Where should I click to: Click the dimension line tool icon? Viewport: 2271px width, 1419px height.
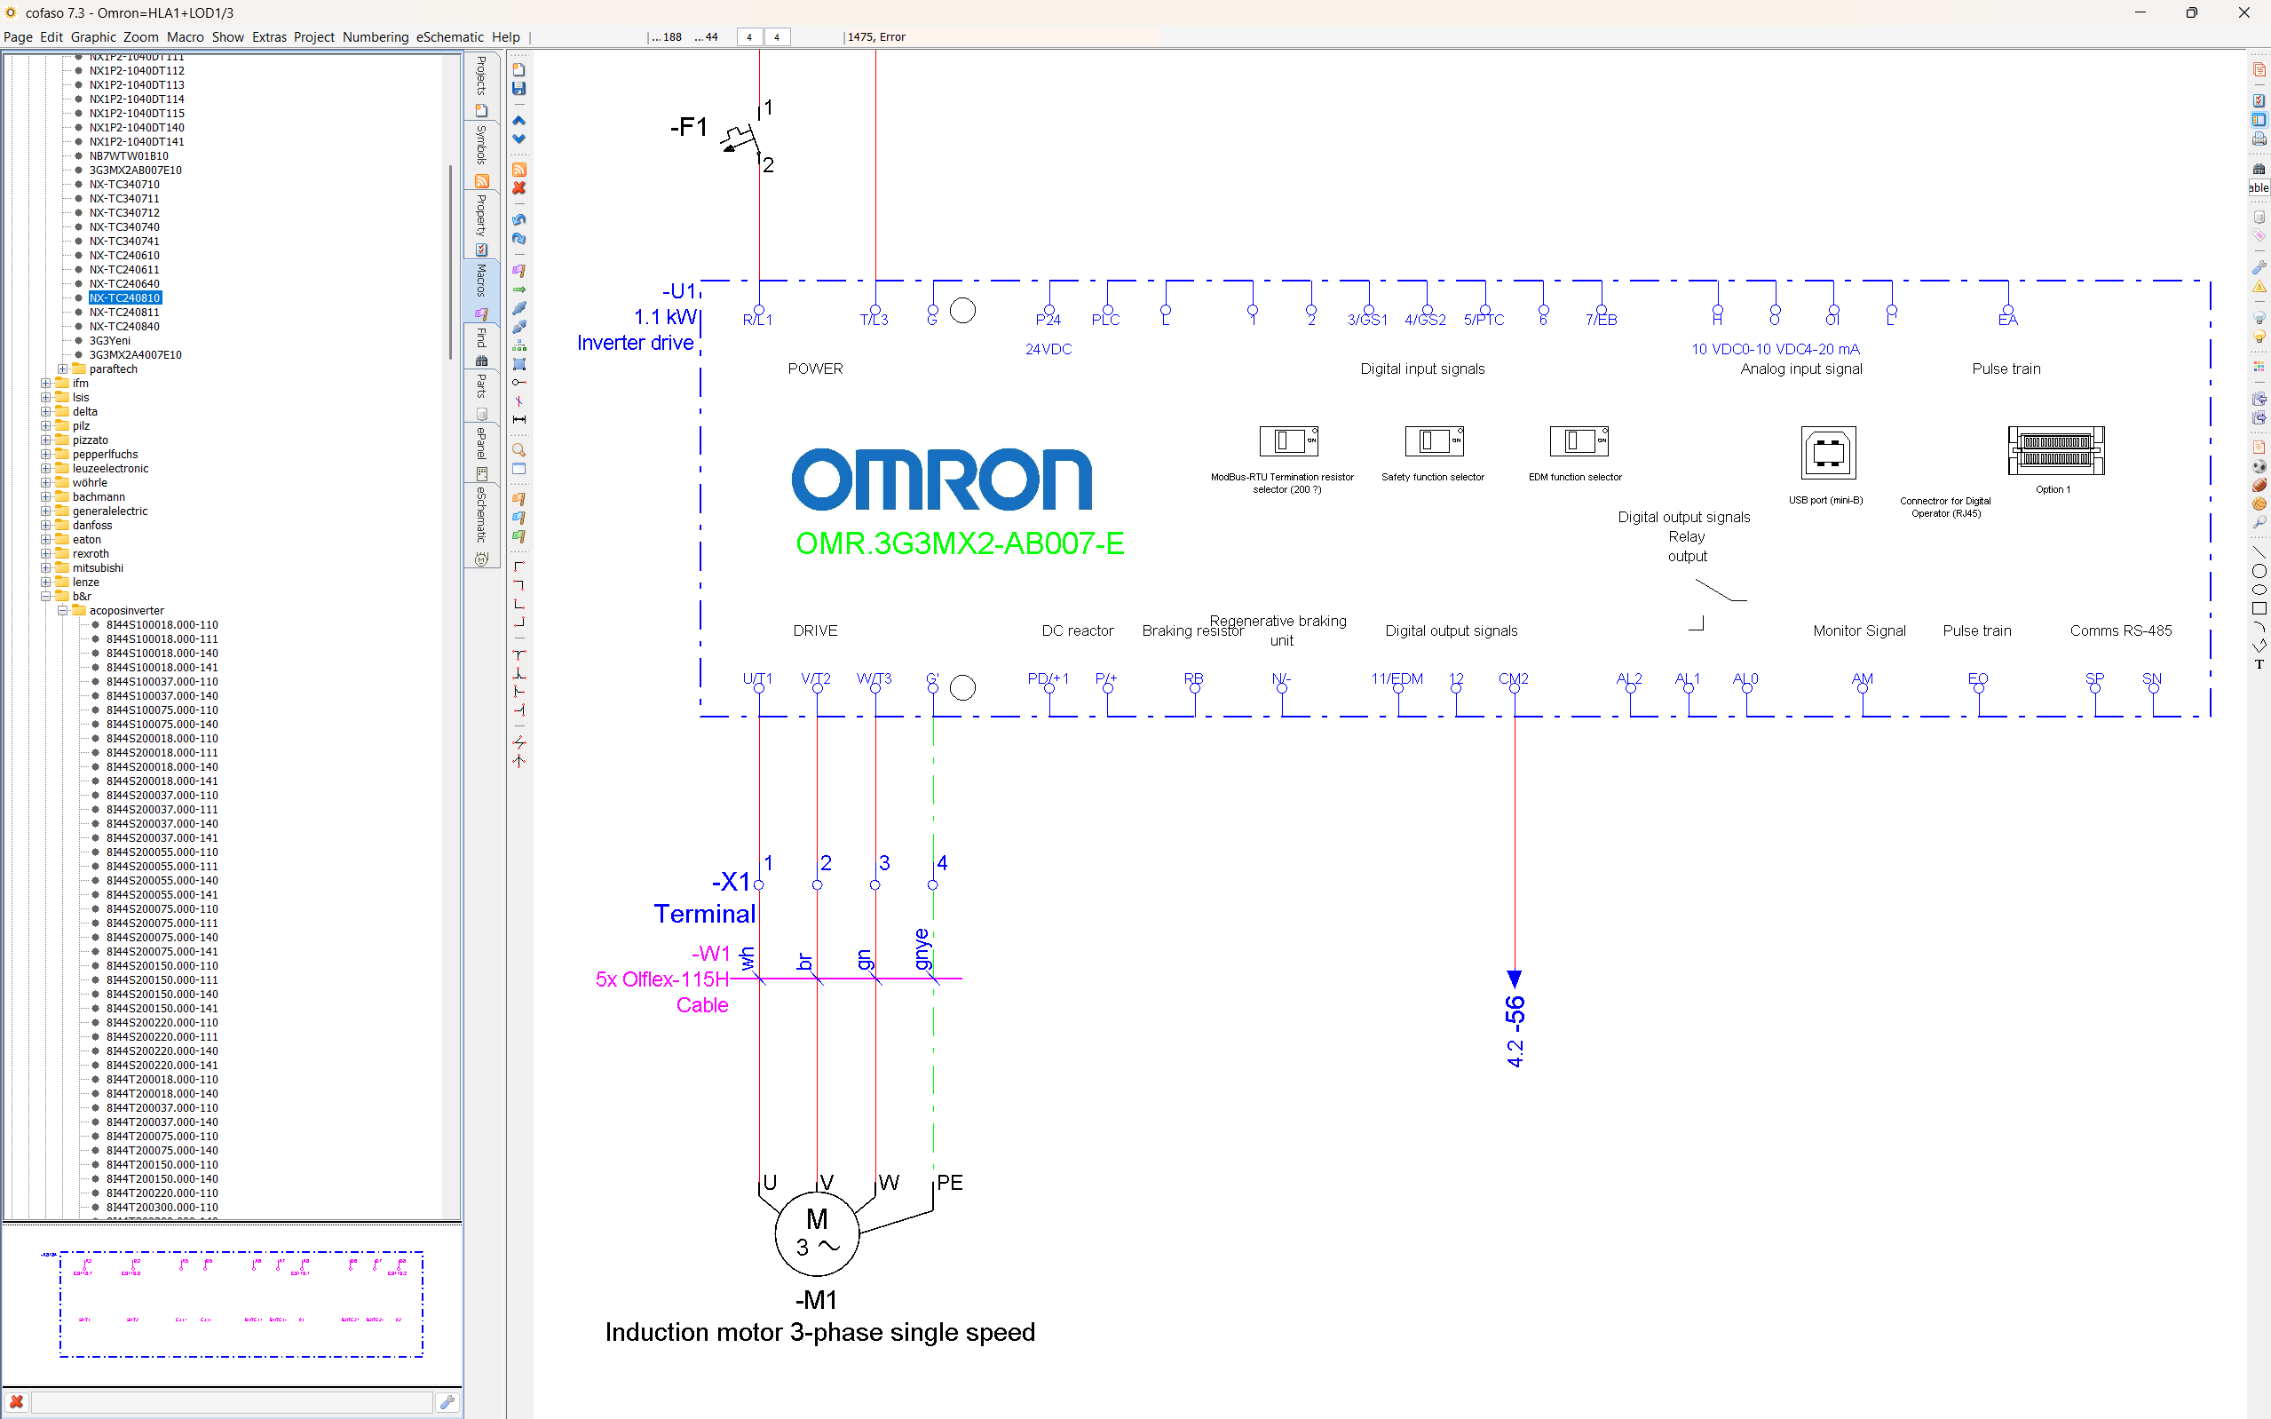coord(518,419)
